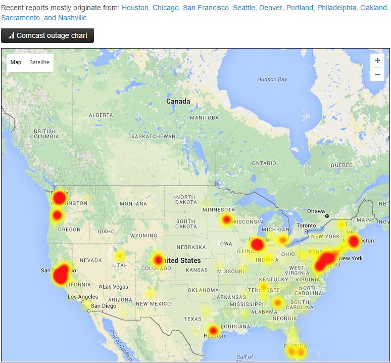Click the IDAHO state label
391x363 pixels.
point(106,232)
